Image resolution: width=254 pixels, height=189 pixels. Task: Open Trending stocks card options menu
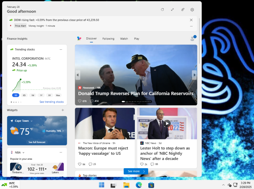point(61,49)
